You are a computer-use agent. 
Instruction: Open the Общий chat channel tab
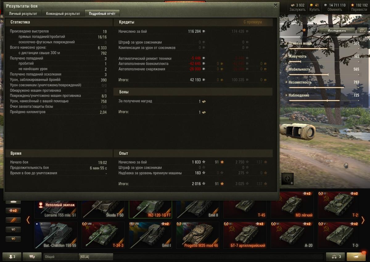click(60, 257)
